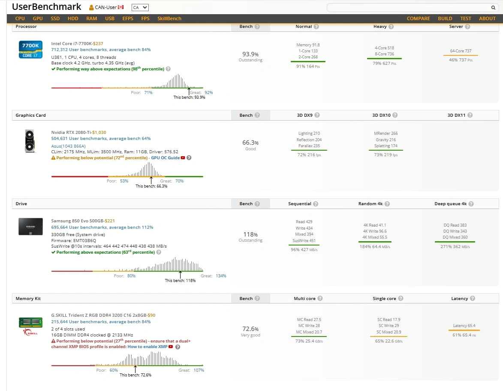Open the SSD menu item
503x391 pixels.
(x=55, y=18)
